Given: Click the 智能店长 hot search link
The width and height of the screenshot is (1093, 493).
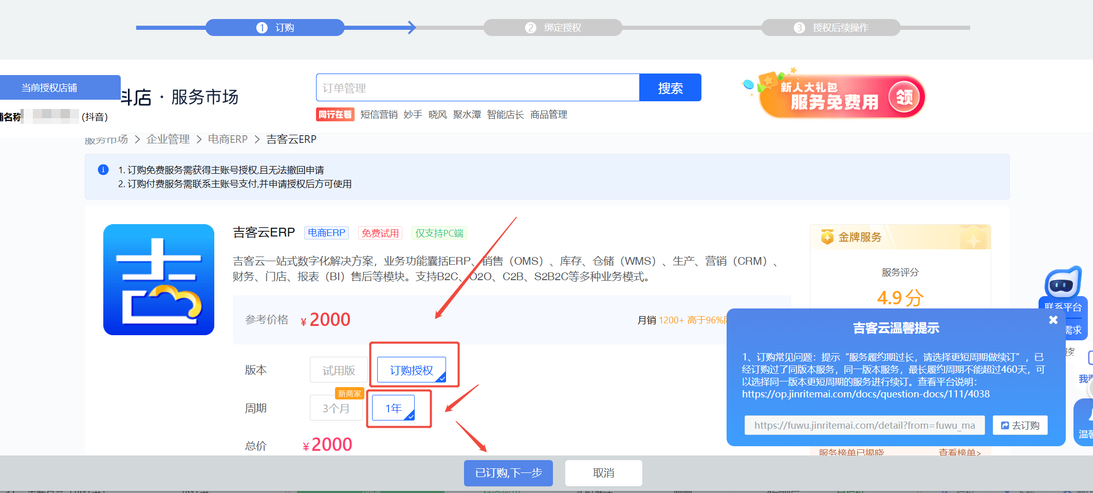Looking at the screenshot, I should click(506, 115).
